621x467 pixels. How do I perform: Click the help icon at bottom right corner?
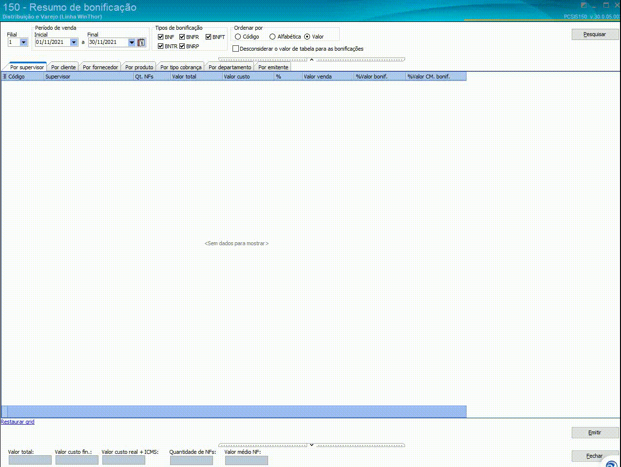[x=611, y=464]
